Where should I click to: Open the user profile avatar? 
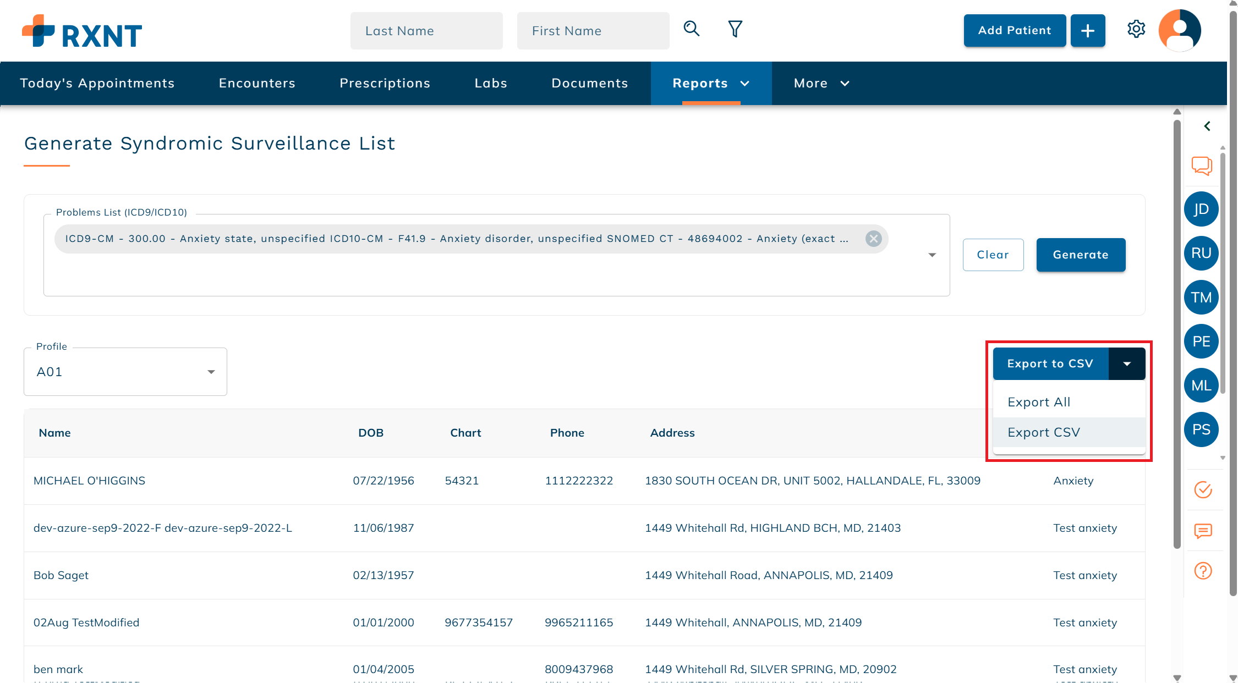coord(1180,30)
